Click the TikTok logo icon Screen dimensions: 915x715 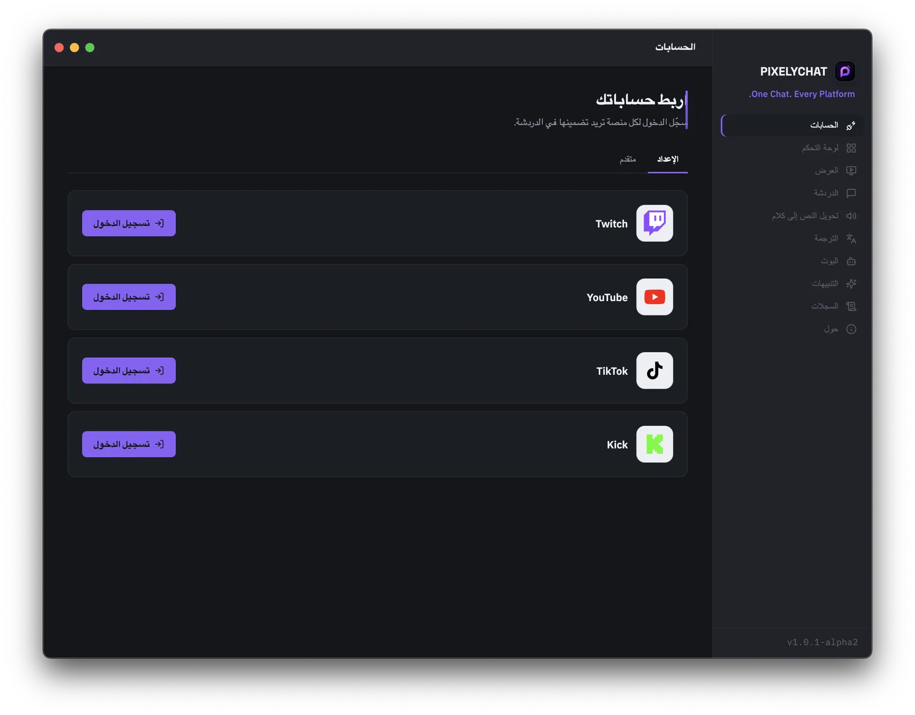coord(654,371)
